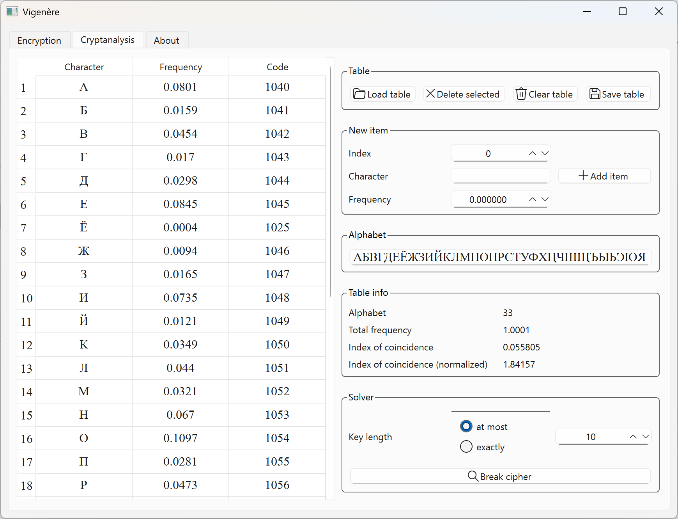Increase the Index value with up arrow

pos(533,153)
